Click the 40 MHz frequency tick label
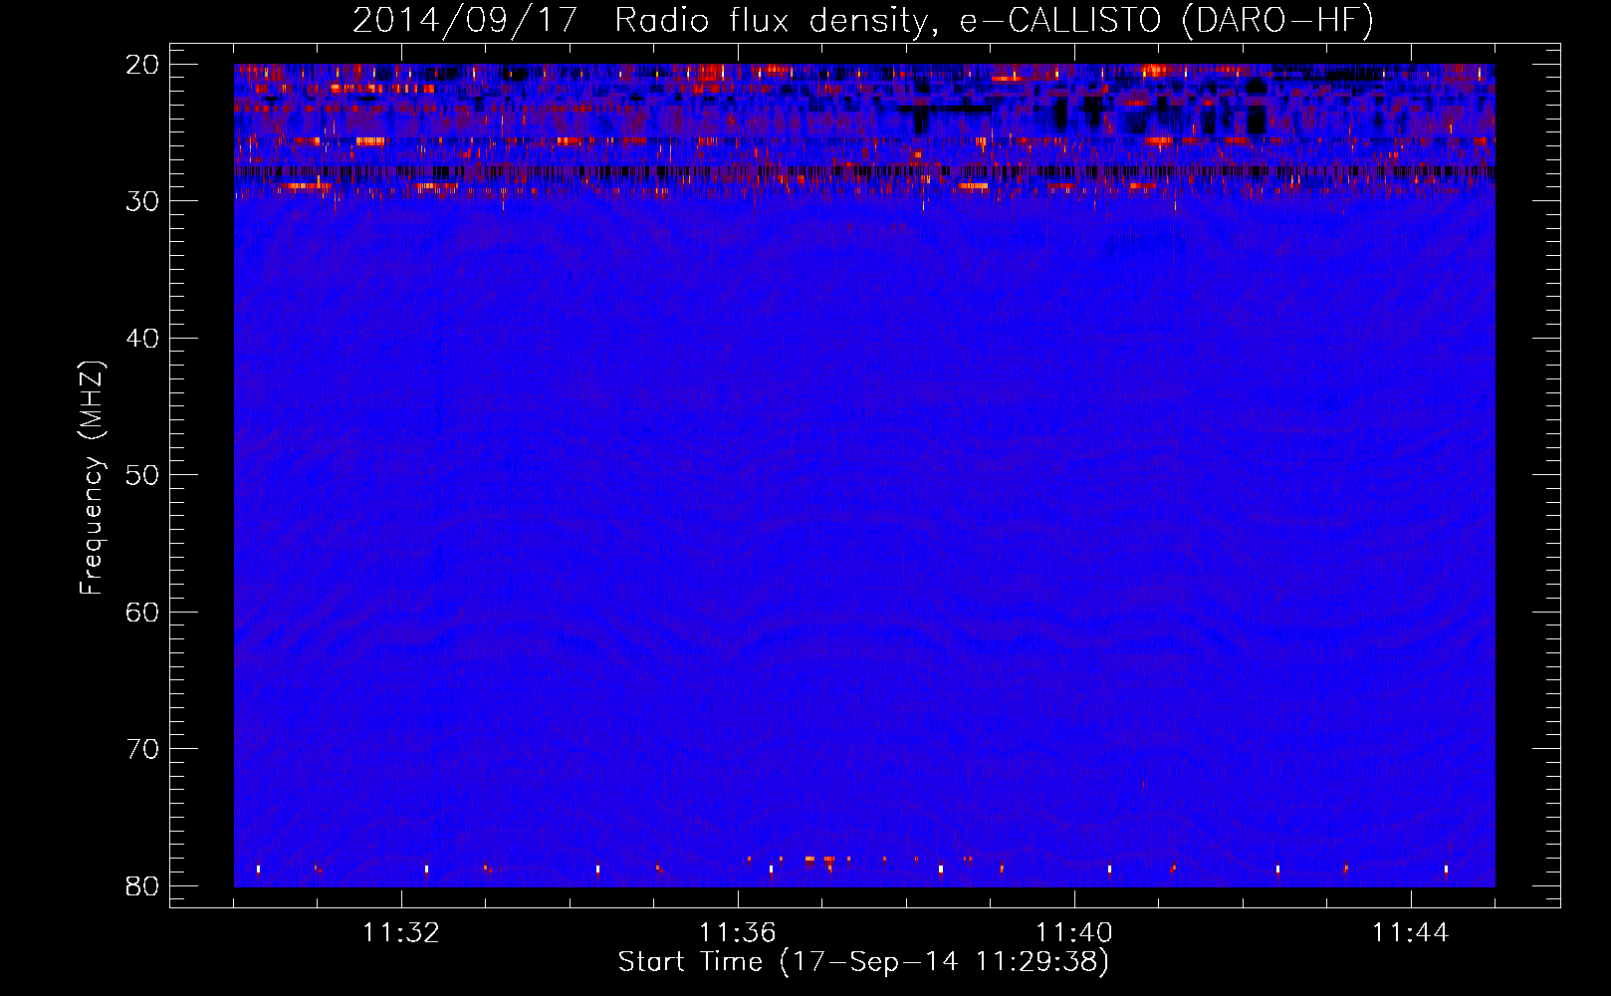This screenshot has height=996, width=1611. [143, 339]
